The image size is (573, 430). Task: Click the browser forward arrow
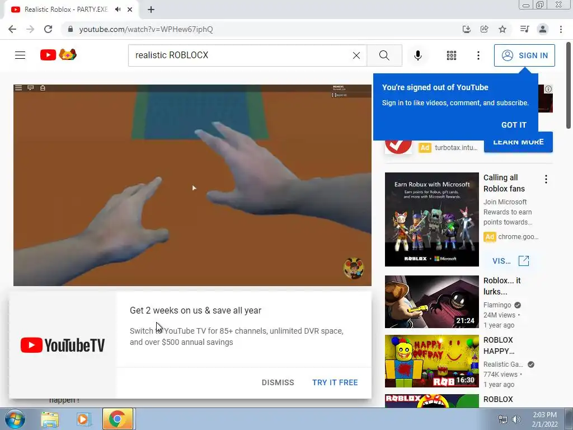30,29
